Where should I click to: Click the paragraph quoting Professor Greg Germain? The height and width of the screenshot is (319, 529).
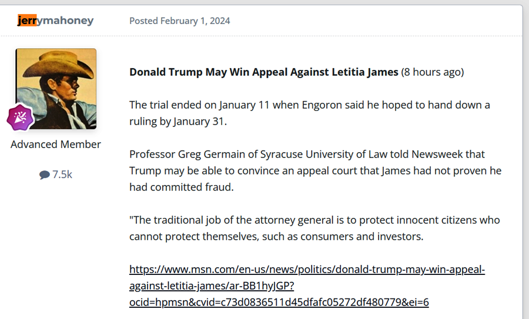[x=316, y=170]
